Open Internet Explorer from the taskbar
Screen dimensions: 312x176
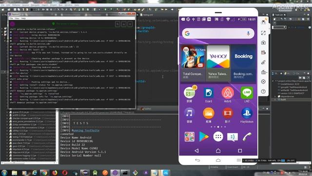[x=35, y=173]
